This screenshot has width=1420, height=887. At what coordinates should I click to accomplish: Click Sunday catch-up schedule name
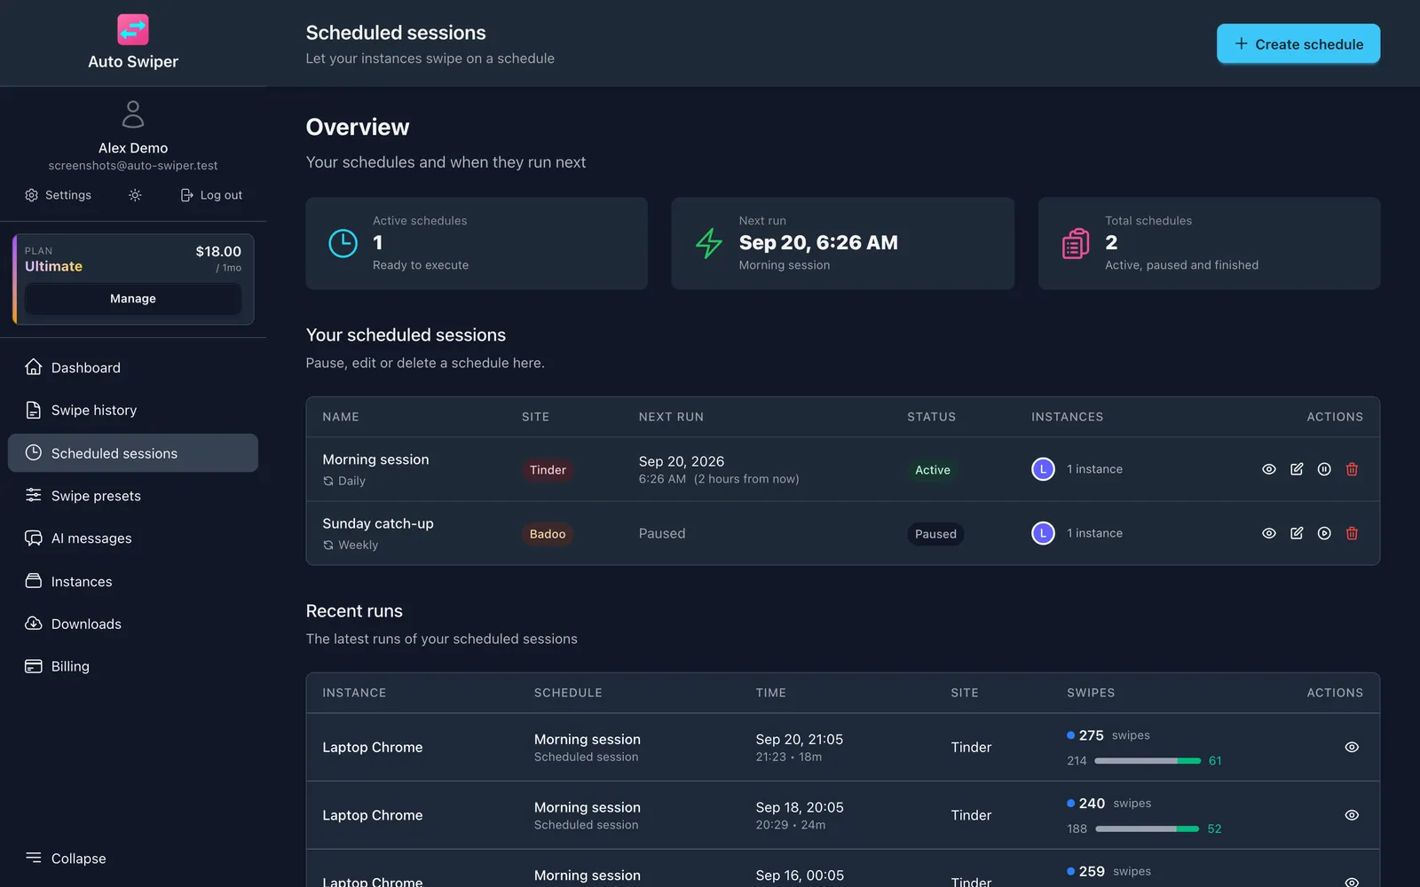tap(378, 523)
